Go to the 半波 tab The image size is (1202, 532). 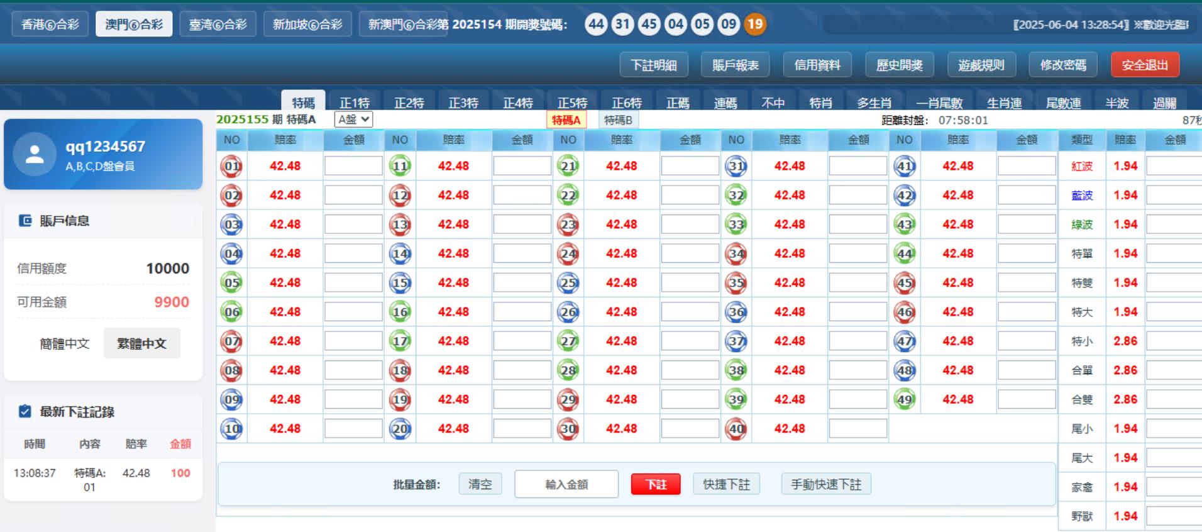(1117, 103)
